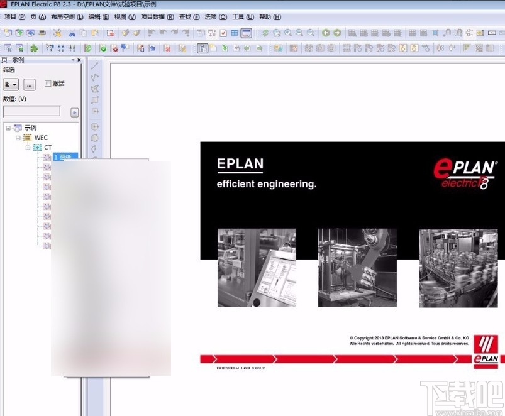Select the line drawing tool

95,66
